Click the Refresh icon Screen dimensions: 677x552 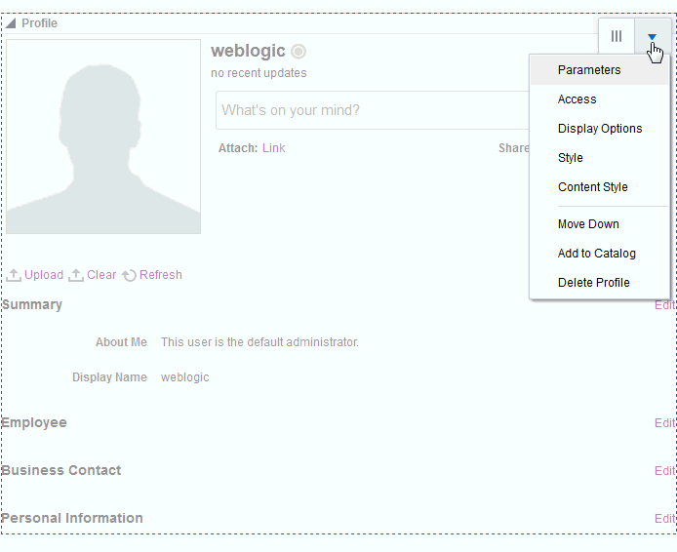point(129,275)
